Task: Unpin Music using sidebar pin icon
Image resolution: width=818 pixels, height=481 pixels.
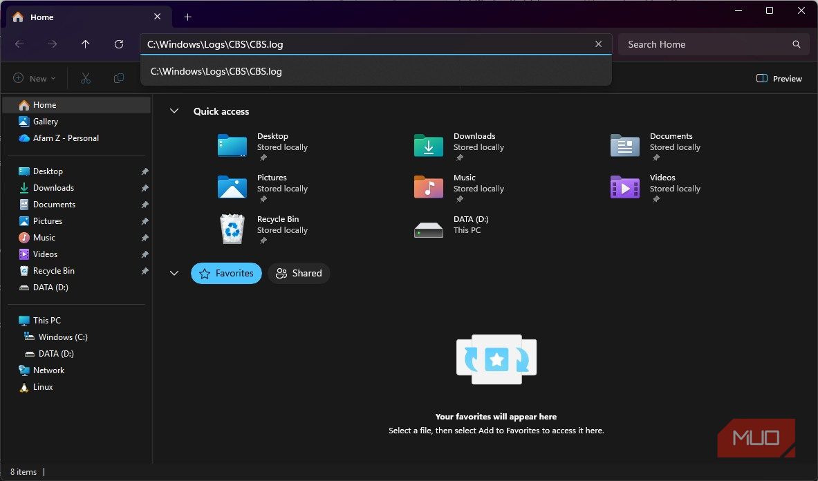Action: point(145,238)
